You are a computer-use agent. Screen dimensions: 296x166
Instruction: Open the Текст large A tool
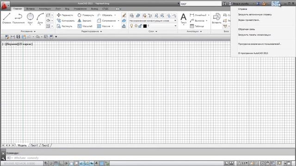tap(184, 18)
